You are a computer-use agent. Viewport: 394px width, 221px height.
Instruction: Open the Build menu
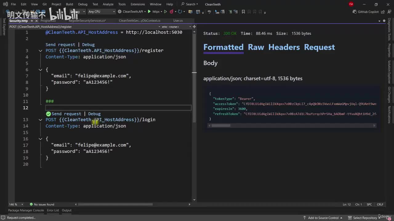(69, 4)
